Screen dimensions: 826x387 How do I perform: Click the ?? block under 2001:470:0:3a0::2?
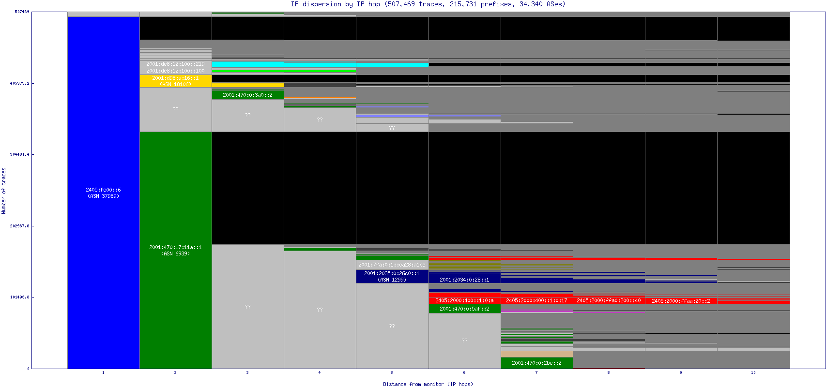[248, 115]
